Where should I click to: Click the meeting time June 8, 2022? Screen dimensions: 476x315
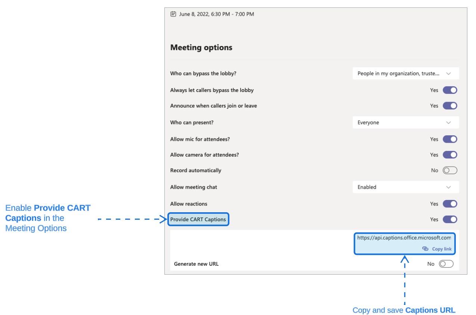pos(216,14)
